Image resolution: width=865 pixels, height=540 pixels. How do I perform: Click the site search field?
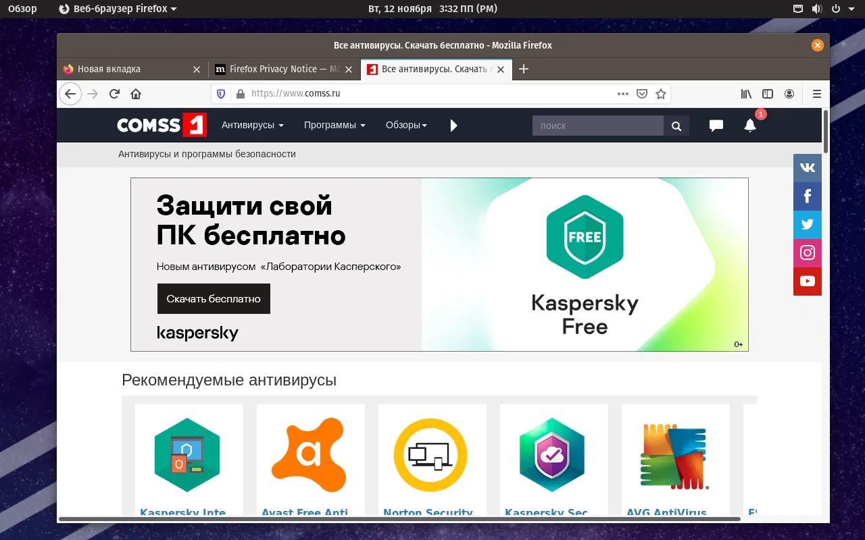598,126
